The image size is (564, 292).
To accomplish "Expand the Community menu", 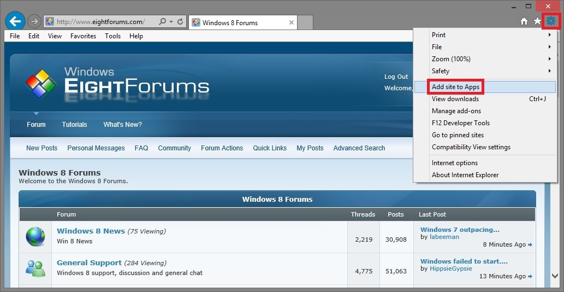I will pyautogui.click(x=175, y=148).
